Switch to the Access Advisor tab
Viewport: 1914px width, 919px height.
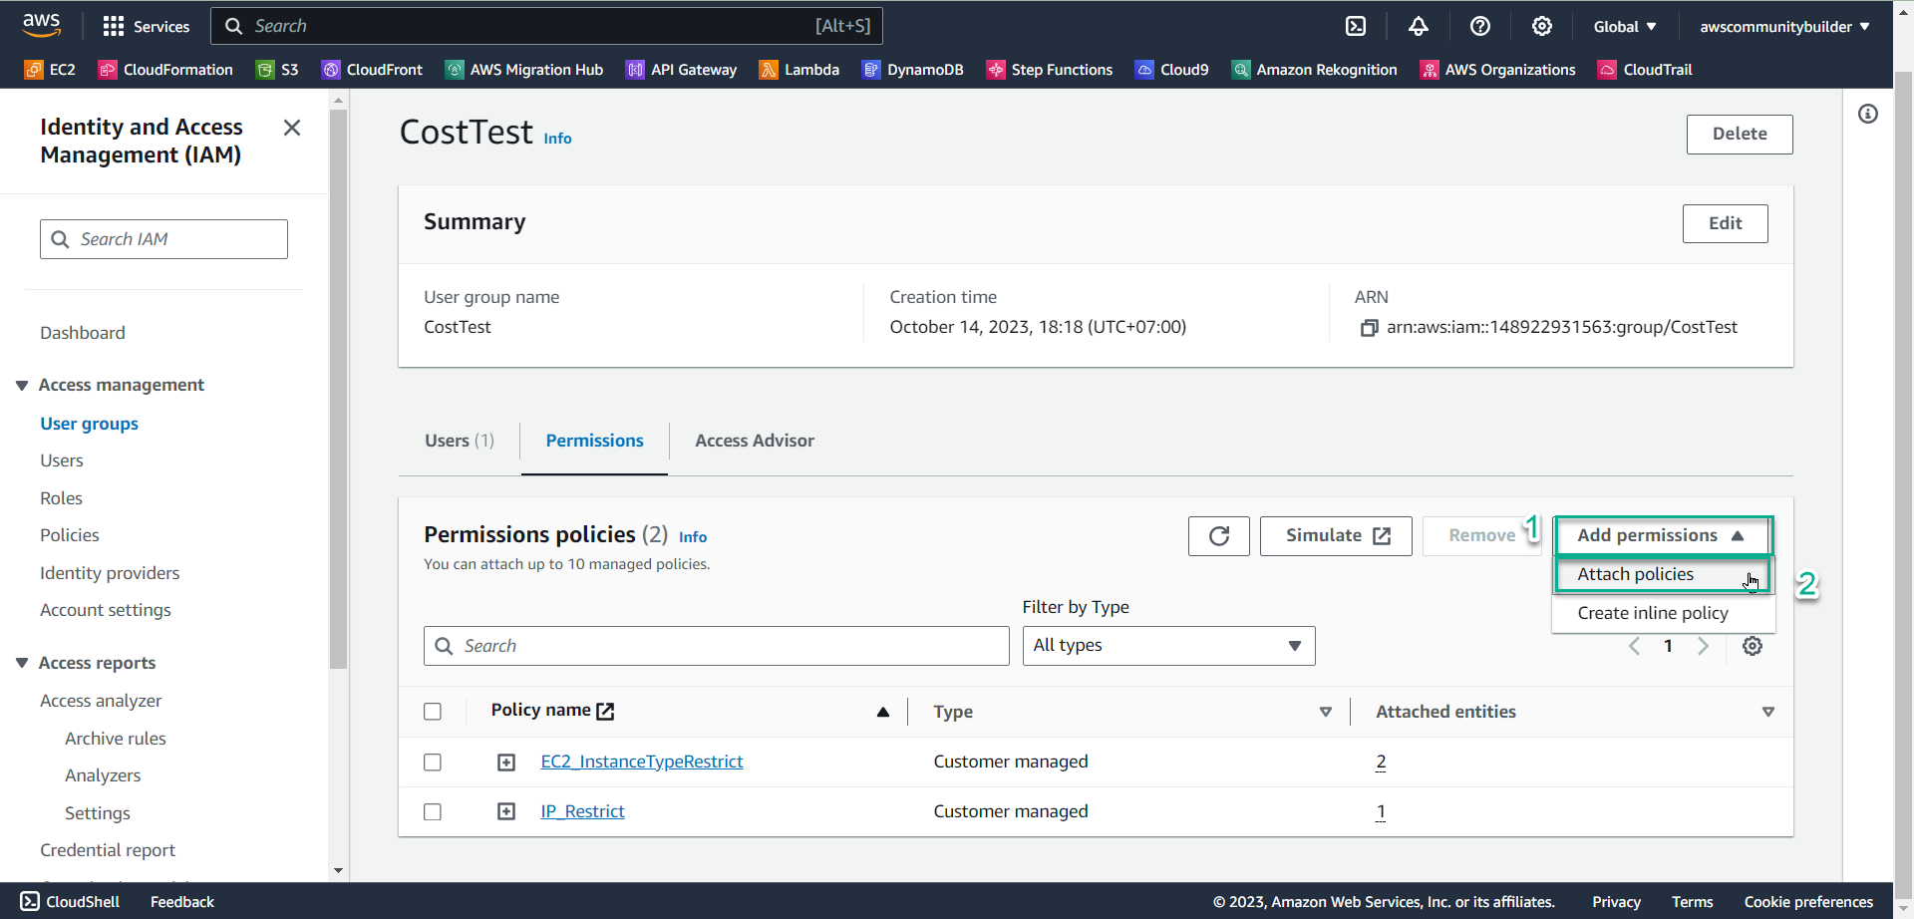pos(755,441)
